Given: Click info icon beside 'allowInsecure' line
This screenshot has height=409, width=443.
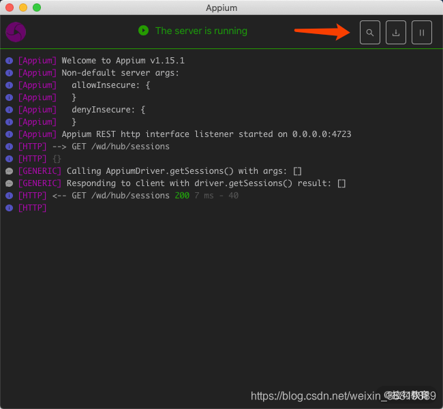Looking at the screenshot, I should click(10, 85).
